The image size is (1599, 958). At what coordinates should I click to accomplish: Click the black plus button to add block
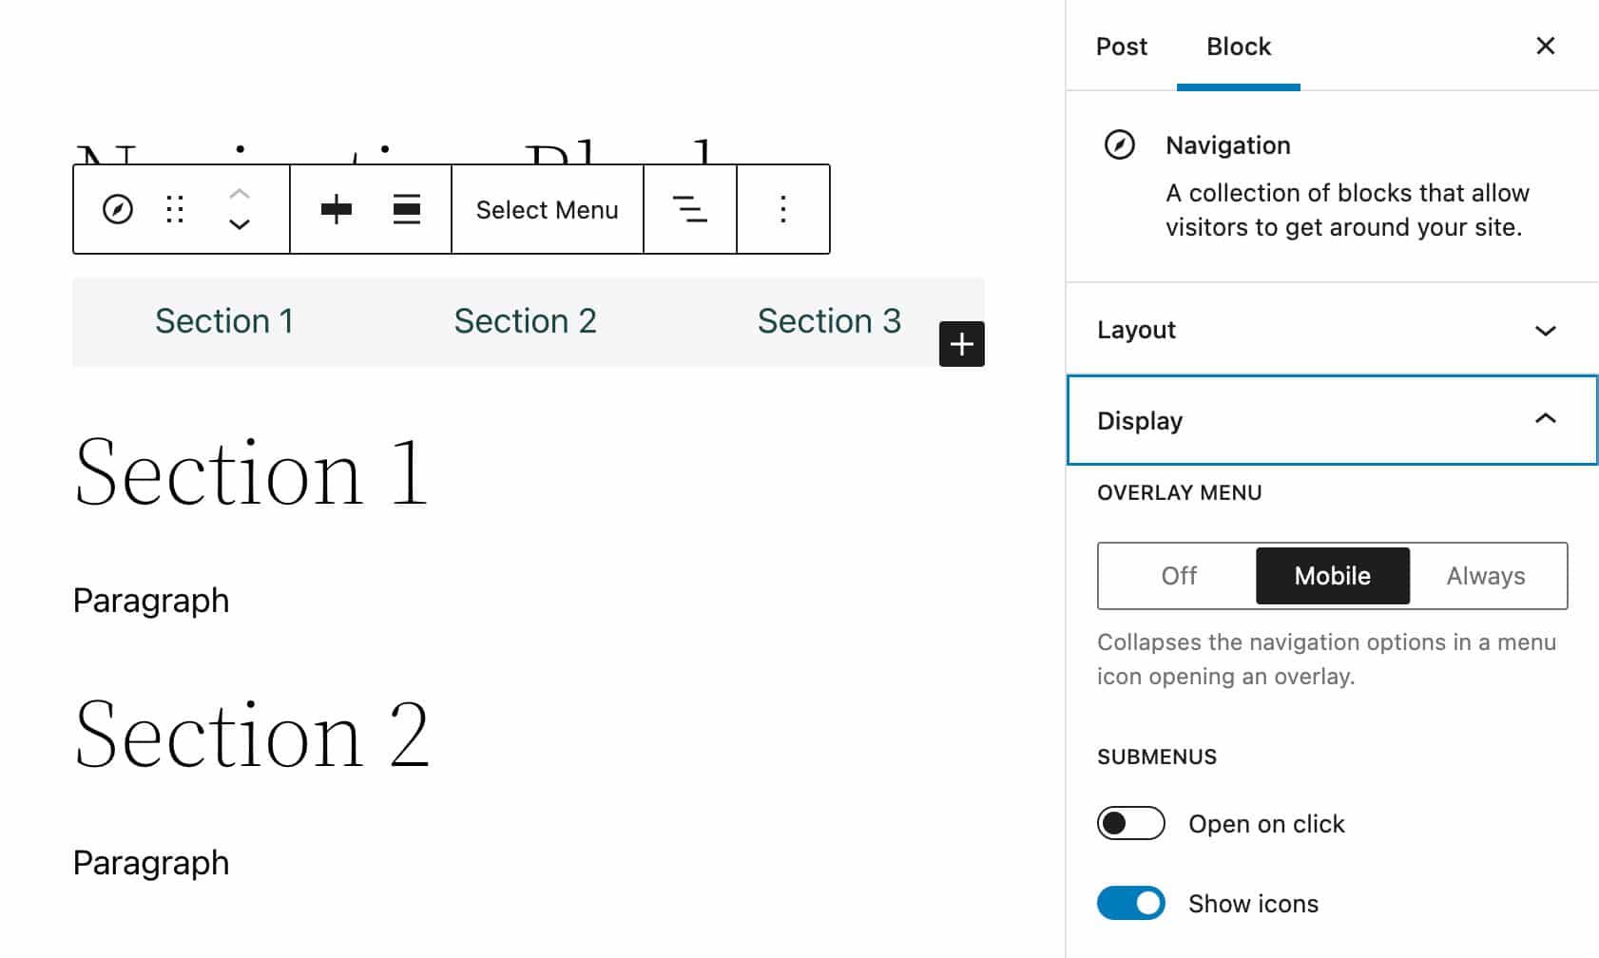[x=961, y=344]
